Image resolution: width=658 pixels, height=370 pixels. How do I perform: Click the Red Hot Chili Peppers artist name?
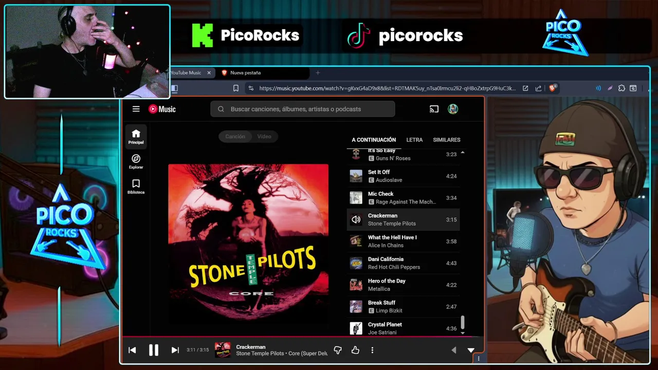tap(394, 267)
